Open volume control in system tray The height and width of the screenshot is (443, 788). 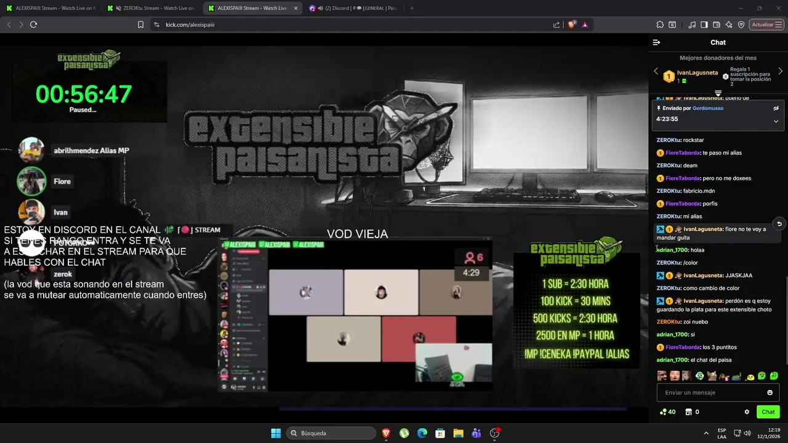tap(747, 433)
